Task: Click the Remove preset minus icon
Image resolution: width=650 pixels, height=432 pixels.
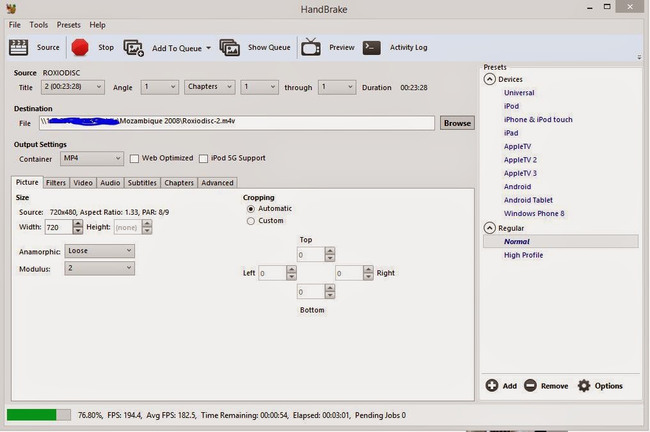Action: [530, 385]
